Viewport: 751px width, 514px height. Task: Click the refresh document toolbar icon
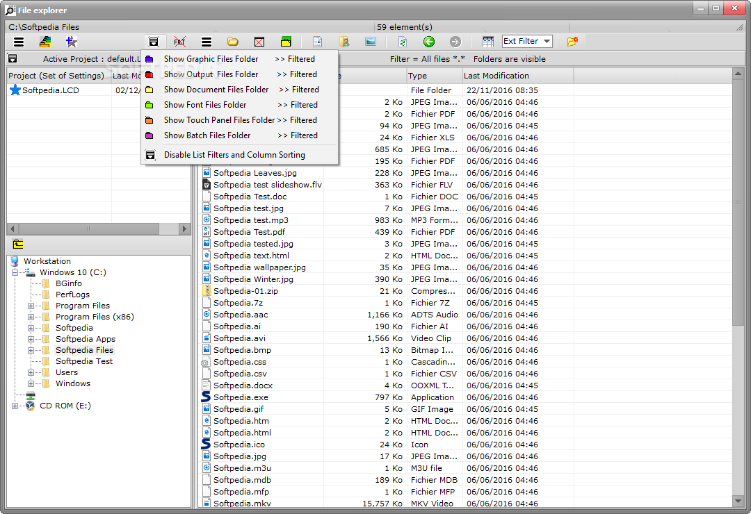tap(403, 42)
